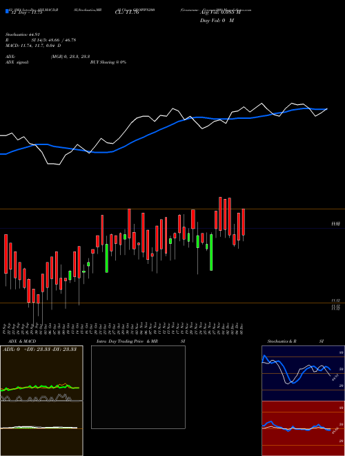Click the 'Day Vol: 0 M' label
Screen dimensions: 345x456
click(x=217, y=21)
